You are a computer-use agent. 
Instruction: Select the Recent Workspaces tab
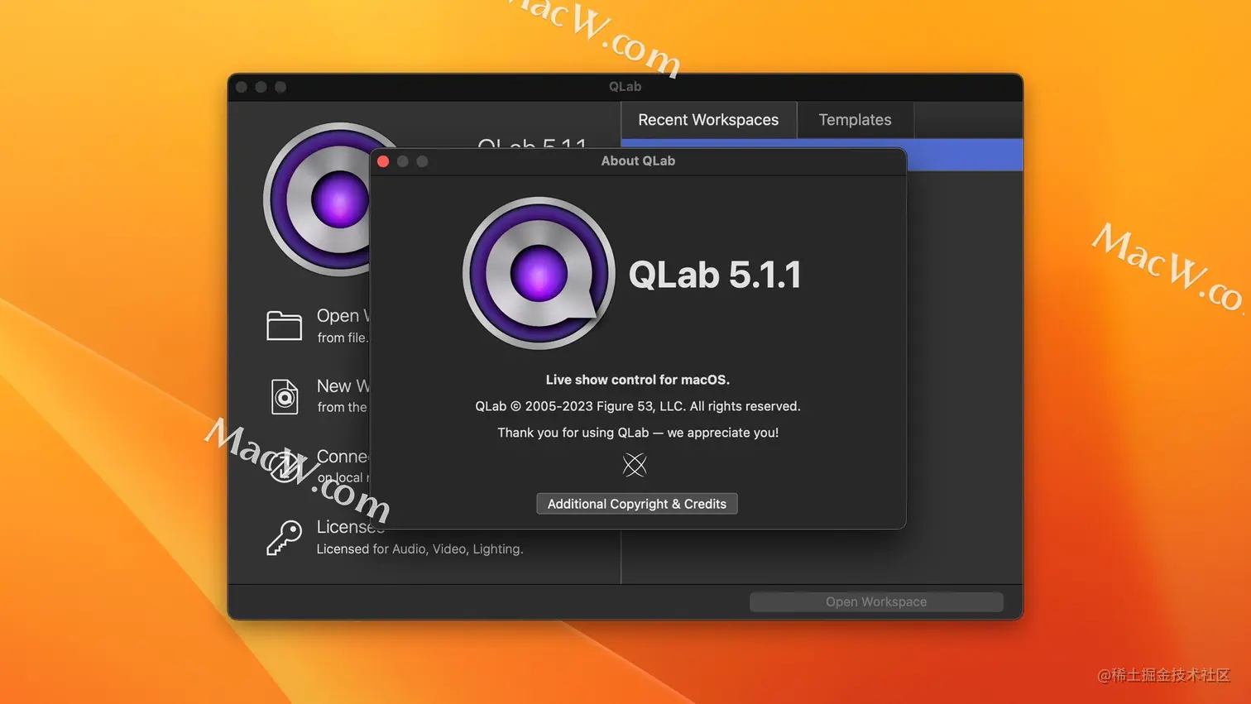click(x=708, y=120)
